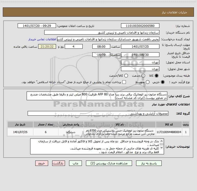Click the delivery city تهران field
The width and height of the screenshot is (197, 191).
tap(140, 69)
